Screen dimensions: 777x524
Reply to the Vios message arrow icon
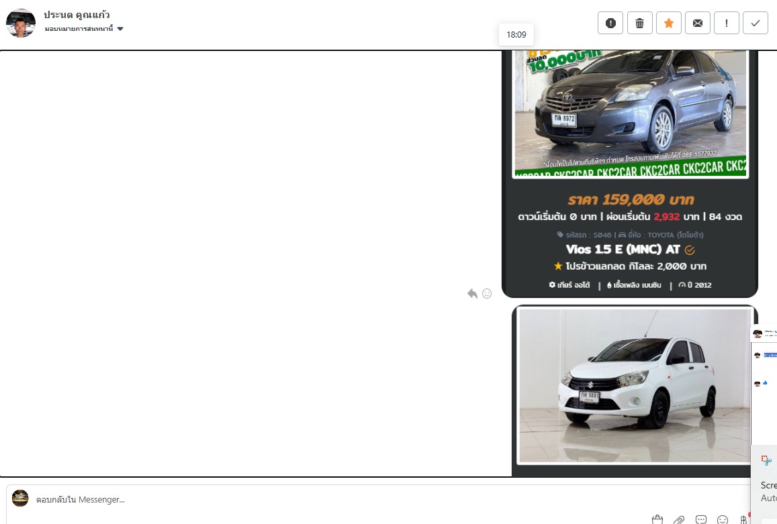pyautogui.click(x=472, y=294)
